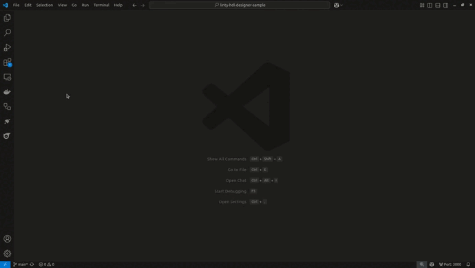Open the Copilot chat icon in title bar
The image size is (475, 268).
click(x=336, y=5)
